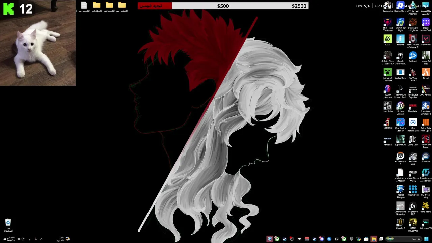Select Car Detailing Simulator desktop icon
This screenshot has width=432, height=243.
pyautogui.click(x=400, y=209)
